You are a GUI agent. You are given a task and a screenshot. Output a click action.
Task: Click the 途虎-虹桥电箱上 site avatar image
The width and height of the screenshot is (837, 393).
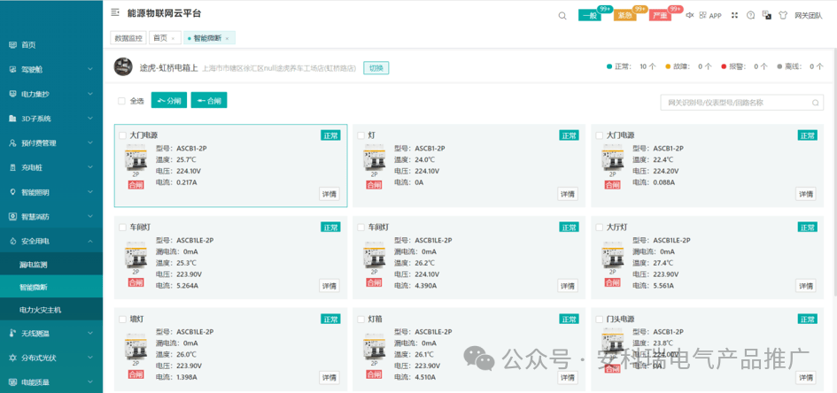[123, 66]
